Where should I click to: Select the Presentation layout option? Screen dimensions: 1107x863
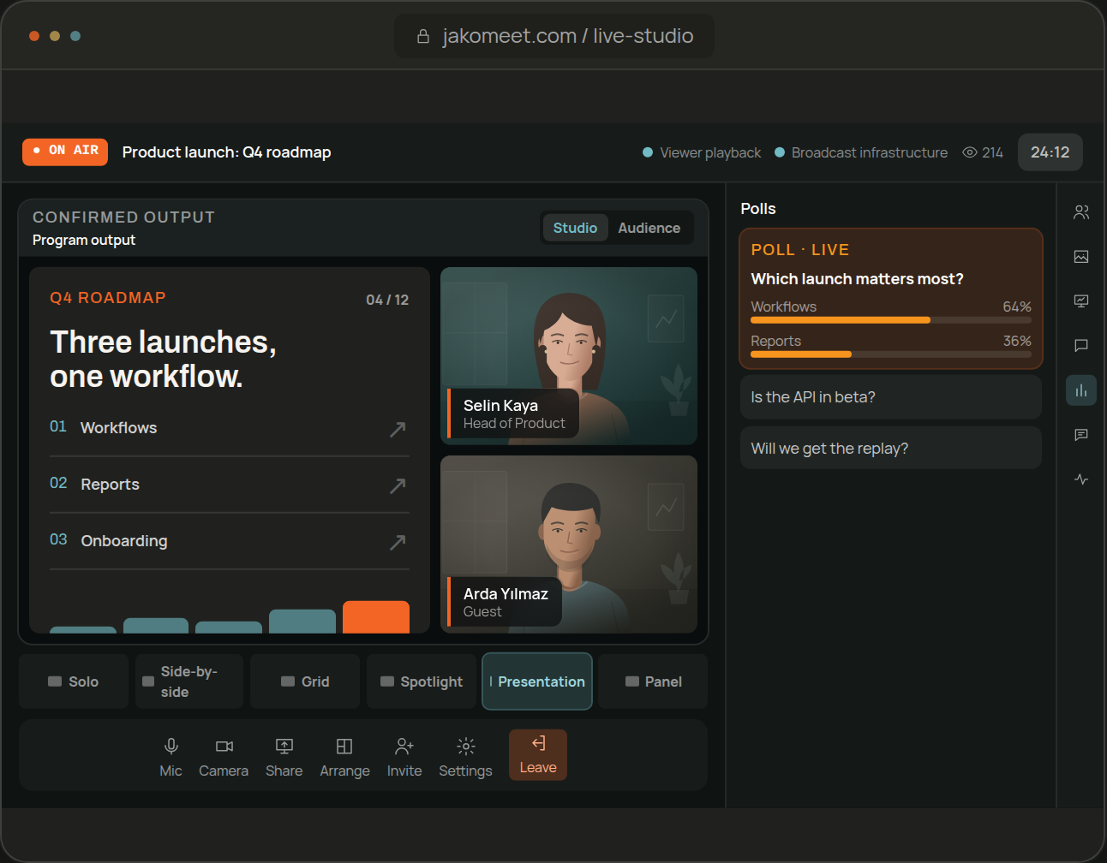pyautogui.click(x=537, y=681)
